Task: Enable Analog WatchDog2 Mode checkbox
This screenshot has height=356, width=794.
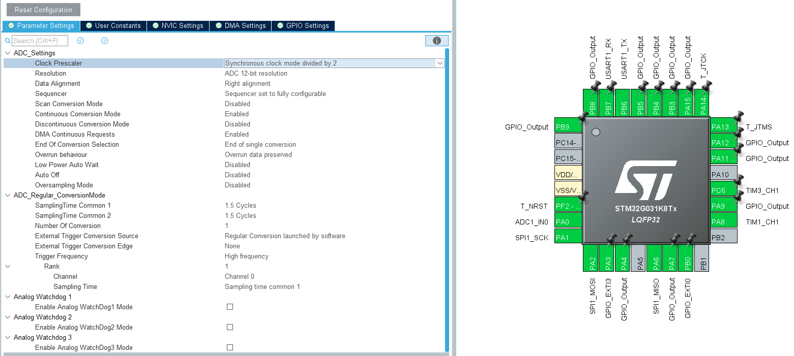Action: click(229, 327)
